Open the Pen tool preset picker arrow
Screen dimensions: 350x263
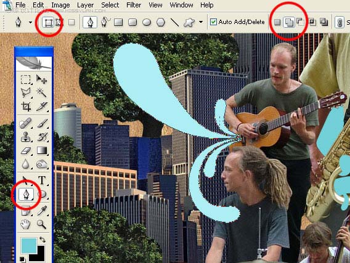click(30, 22)
